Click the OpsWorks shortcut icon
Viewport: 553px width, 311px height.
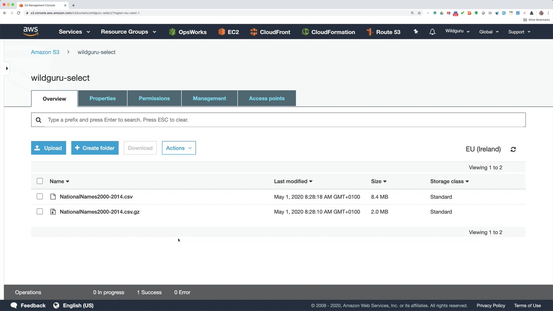point(172,32)
